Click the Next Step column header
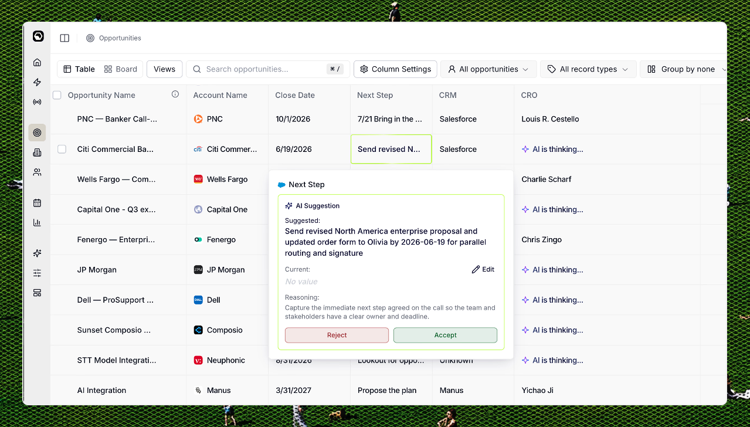 tap(375, 95)
